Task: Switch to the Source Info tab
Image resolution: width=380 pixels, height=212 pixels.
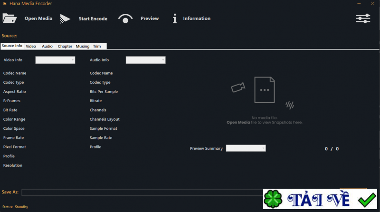Action: point(12,46)
